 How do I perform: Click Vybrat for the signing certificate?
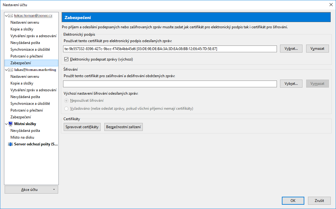click(x=291, y=49)
